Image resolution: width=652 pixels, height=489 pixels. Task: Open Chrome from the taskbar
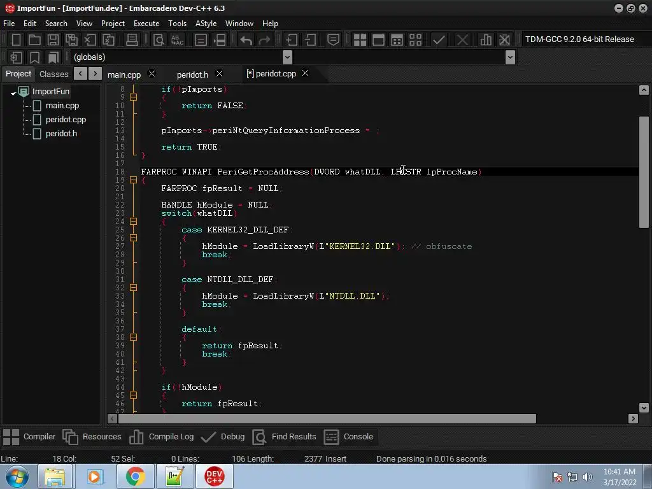(x=135, y=476)
